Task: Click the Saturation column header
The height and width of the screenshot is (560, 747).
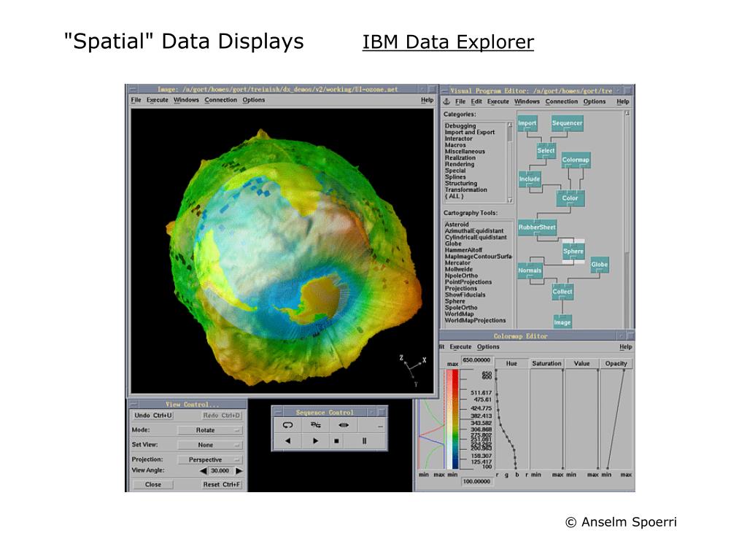Action: click(x=546, y=363)
